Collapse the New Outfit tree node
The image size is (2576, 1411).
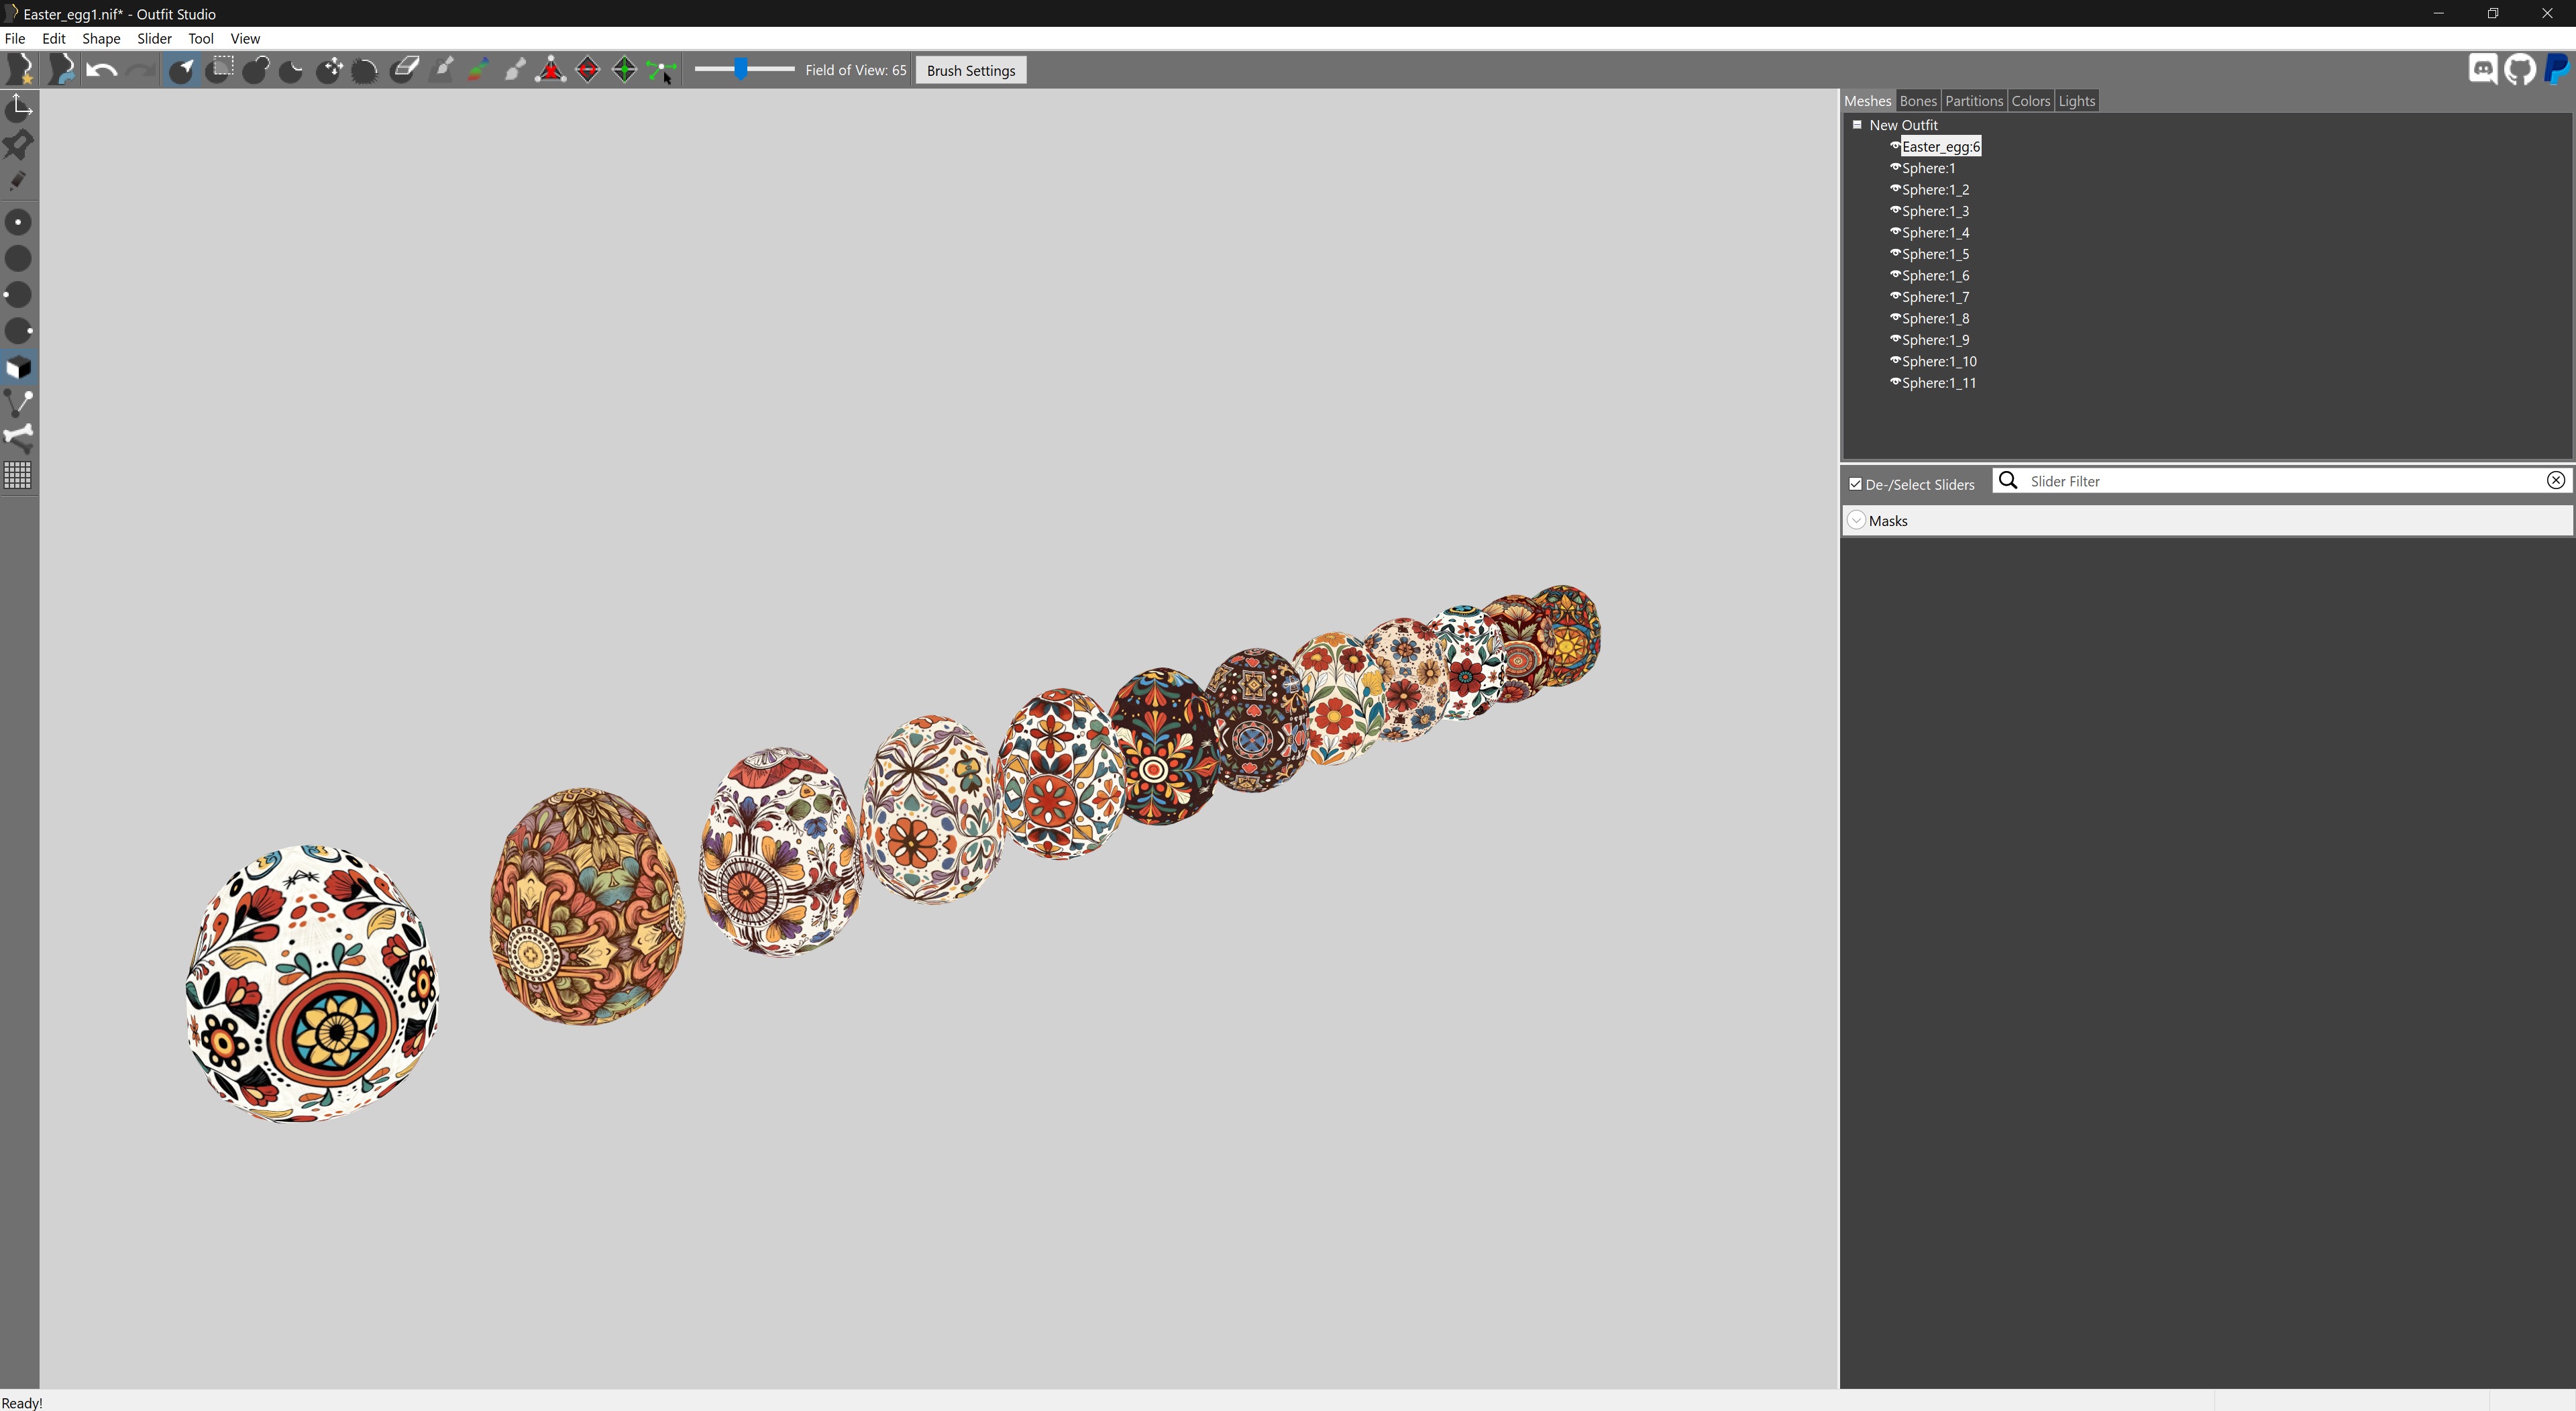tap(1857, 125)
